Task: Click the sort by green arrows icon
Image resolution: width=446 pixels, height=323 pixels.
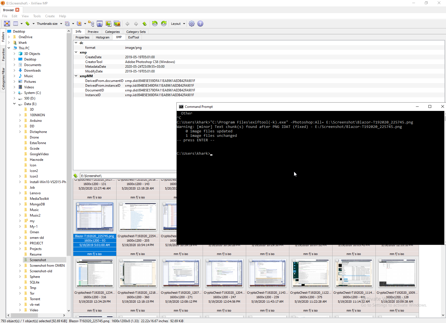Action: pos(28,24)
